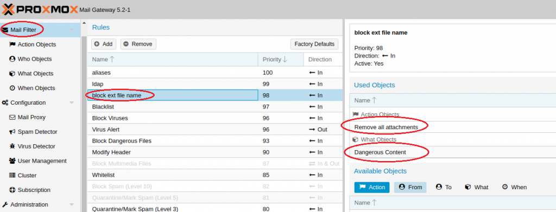
Task: Select the aliases rule
Action: pyautogui.click(x=215, y=73)
